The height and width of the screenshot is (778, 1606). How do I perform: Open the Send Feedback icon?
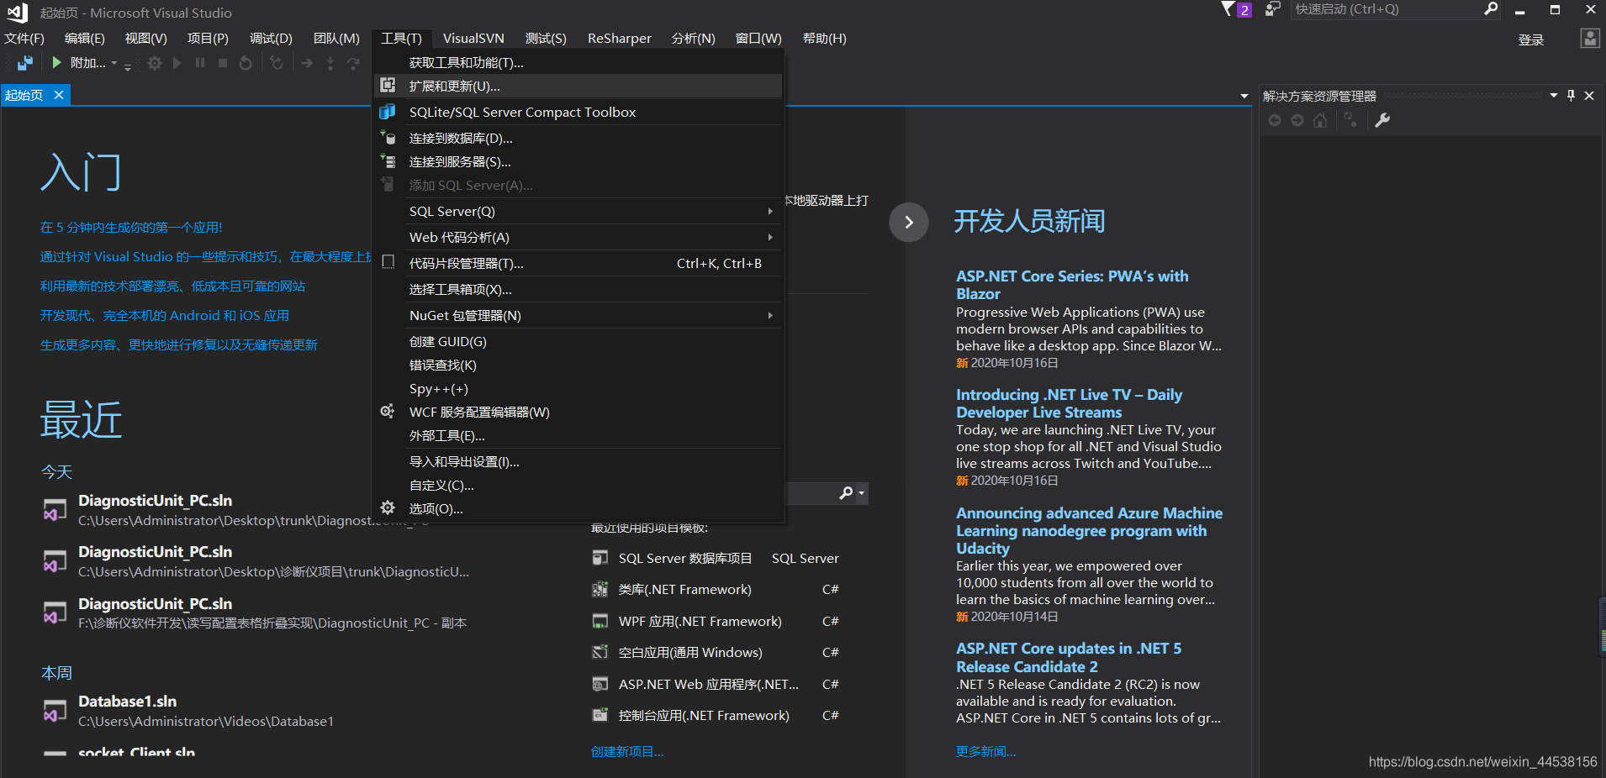(x=1272, y=9)
